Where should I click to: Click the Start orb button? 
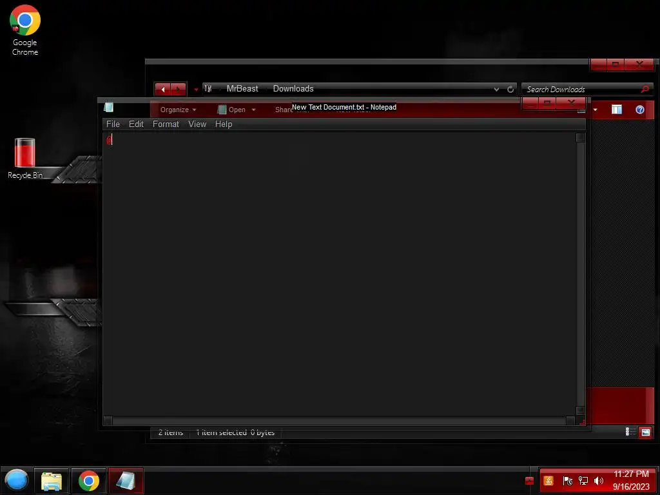click(16, 480)
